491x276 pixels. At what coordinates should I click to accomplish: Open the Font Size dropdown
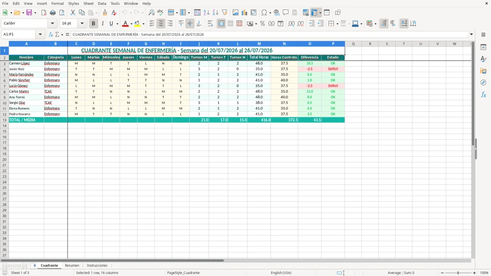point(82,24)
